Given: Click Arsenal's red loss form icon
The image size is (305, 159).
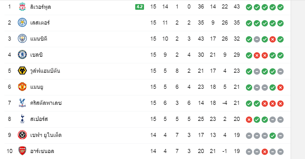Looking at the screenshot, I should pos(264,151).
